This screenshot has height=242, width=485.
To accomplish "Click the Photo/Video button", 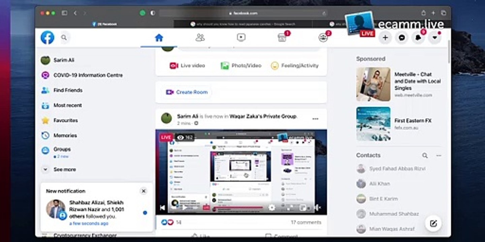I will coord(241,66).
